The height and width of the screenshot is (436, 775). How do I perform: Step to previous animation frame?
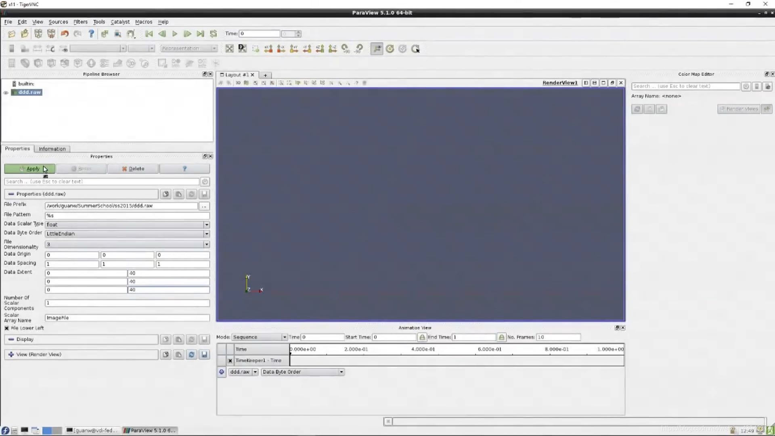tap(162, 34)
